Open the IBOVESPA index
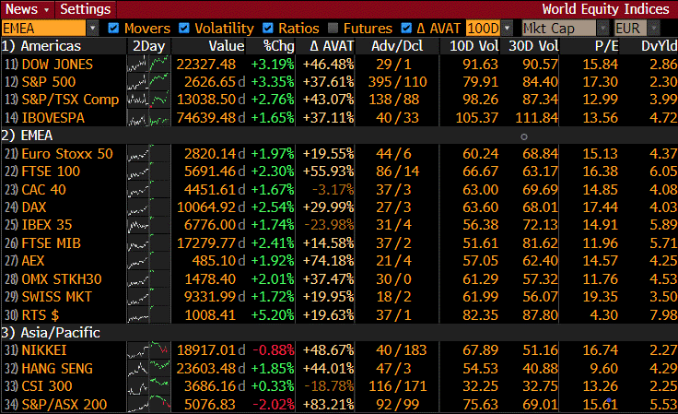This screenshot has width=678, height=414. point(53,118)
